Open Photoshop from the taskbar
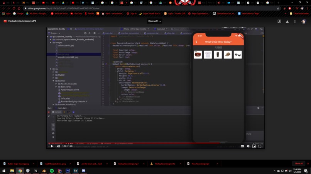Viewport: 311px width, 174px height. tap(68, 171)
